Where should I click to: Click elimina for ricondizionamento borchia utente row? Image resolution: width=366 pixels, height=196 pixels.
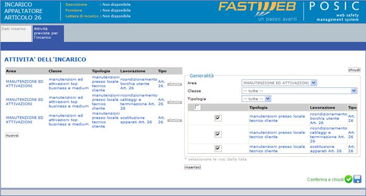pos(175,84)
